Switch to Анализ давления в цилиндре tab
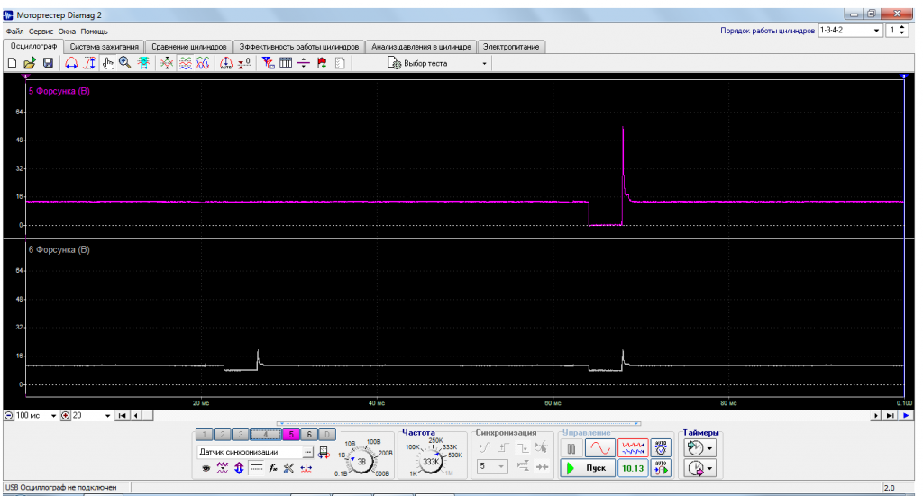 [x=421, y=47]
